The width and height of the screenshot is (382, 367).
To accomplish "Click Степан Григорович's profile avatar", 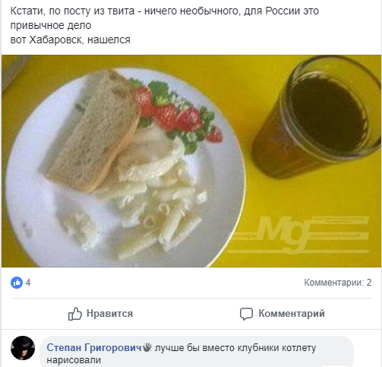I will point(23,348).
